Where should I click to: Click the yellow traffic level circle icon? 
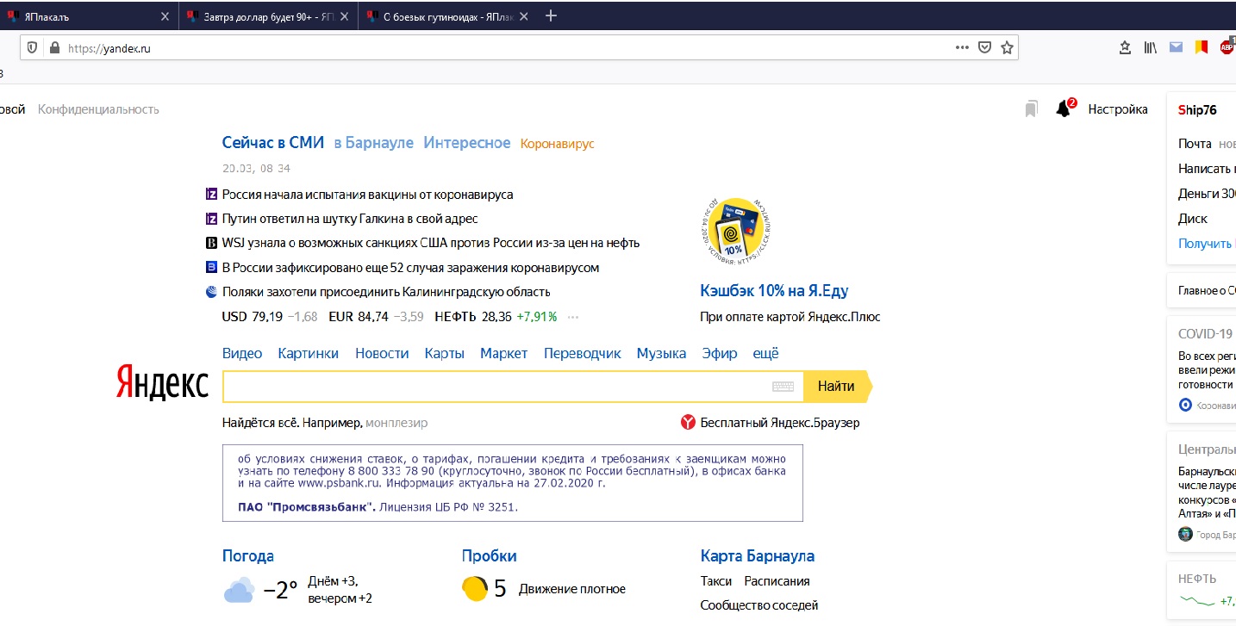tap(474, 589)
